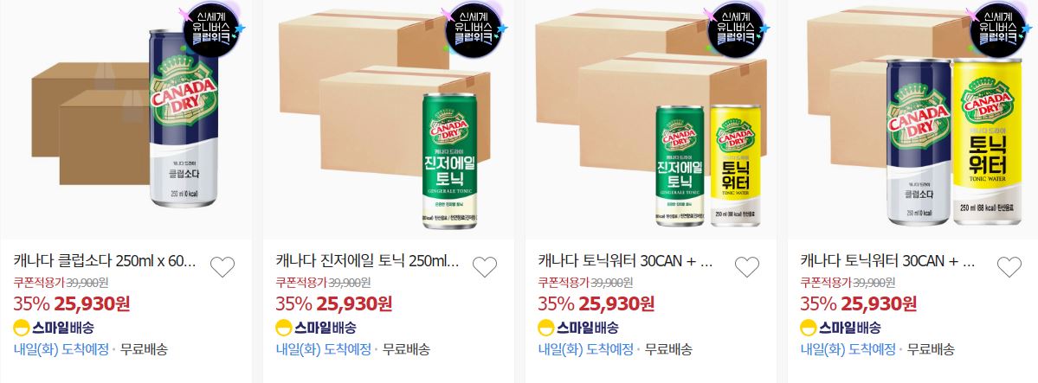The width and height of the screenshot is (1038, 383).
Task: Open the green 진저에일 토닉 can product image
Action: tap(388, 119)
